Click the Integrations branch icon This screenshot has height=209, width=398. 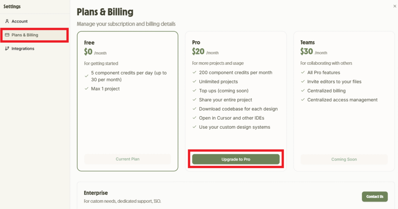click(7, 49)
